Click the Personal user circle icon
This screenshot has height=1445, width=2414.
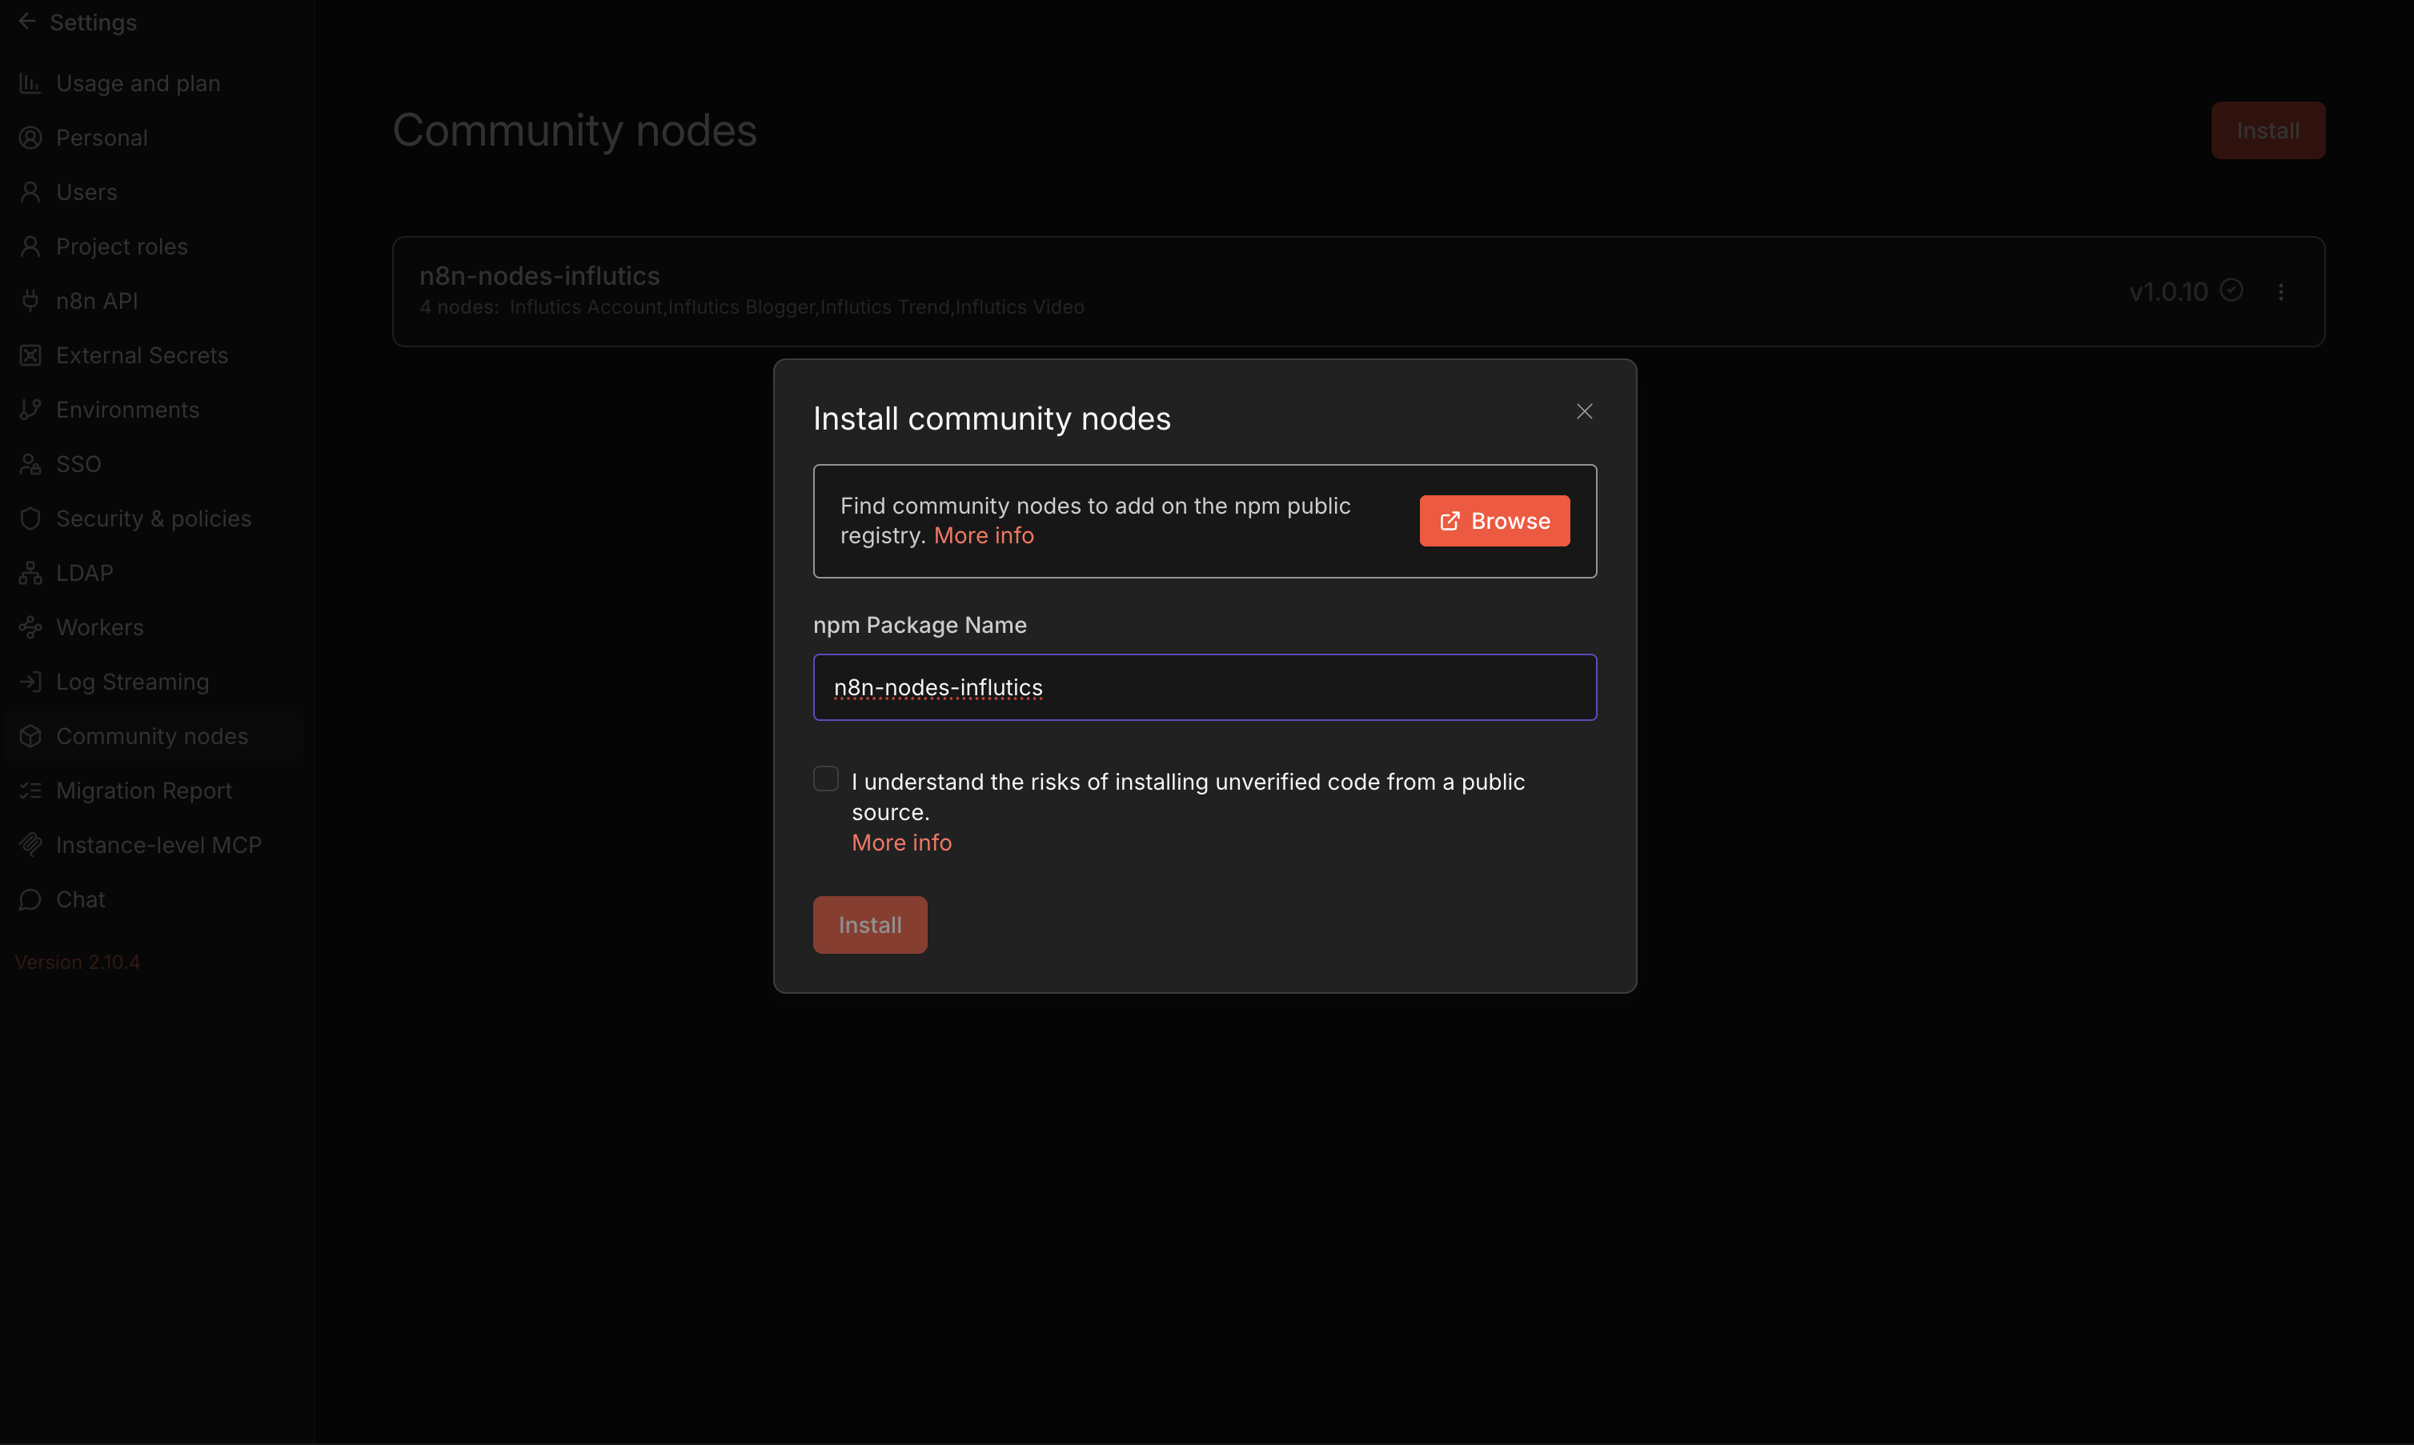(x=30, y=138)
